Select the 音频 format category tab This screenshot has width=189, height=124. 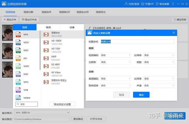click(48, 27)
